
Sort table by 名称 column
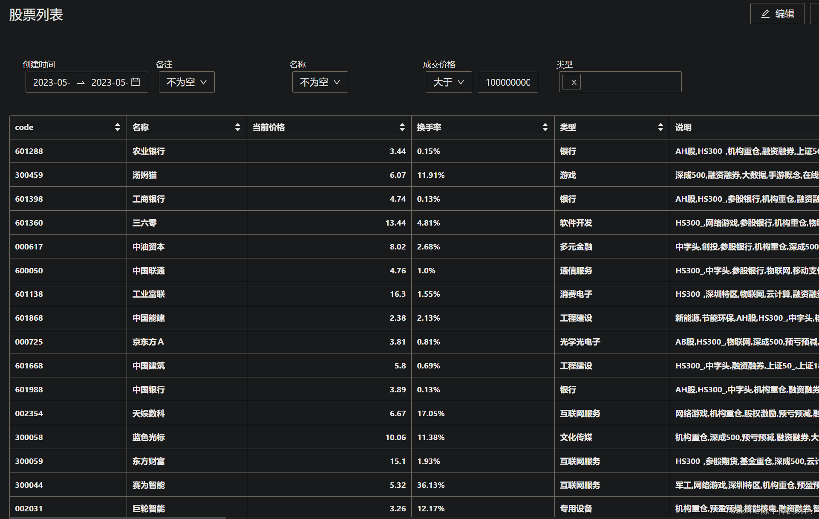[237, 127]
